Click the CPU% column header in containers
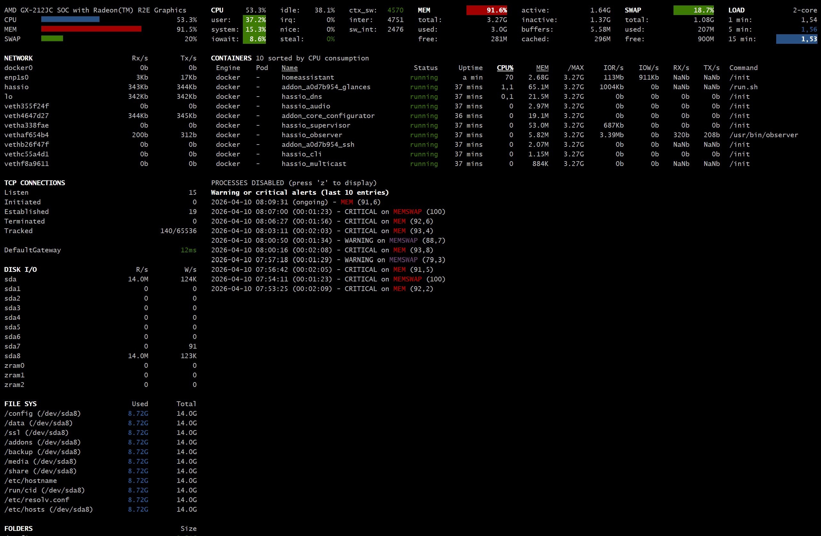 coord(505,68)
